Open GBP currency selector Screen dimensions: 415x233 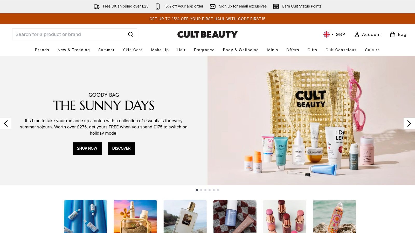334,34
